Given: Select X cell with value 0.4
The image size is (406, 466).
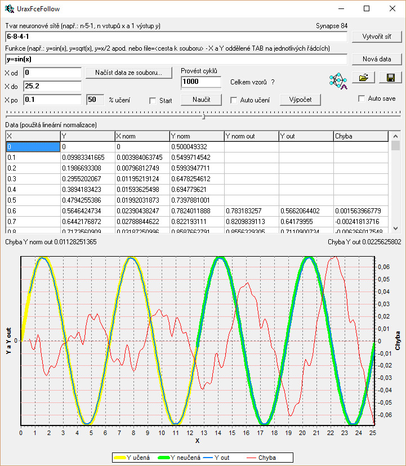Looking at the screenshot, I should pyautogui.click(x=33, y=190).
